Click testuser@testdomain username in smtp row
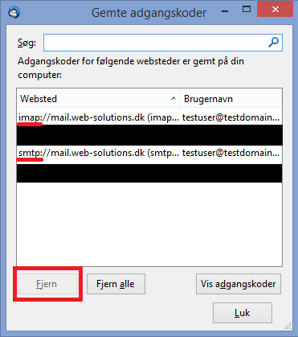Screen dimensions: 298x337 pos(231,153)
